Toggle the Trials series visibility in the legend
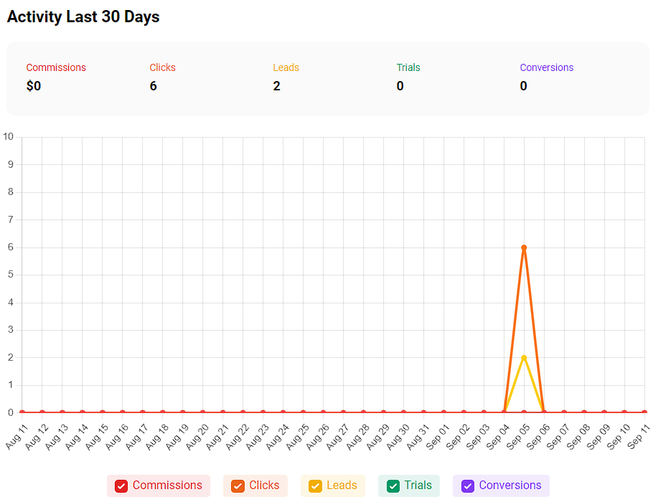Image resolution: width=658 pixels, height=502 pixels. [x=408, y=486]
